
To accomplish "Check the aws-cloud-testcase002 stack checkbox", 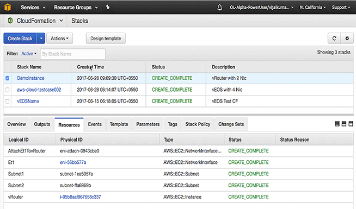I will tap(8, 90).
